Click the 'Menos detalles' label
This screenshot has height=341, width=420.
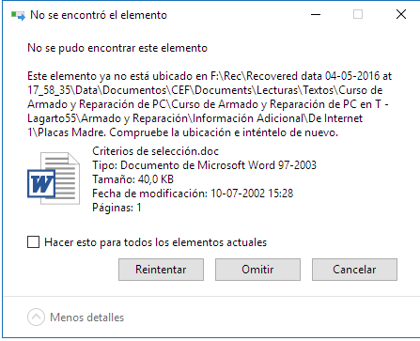tap(87, 318)
